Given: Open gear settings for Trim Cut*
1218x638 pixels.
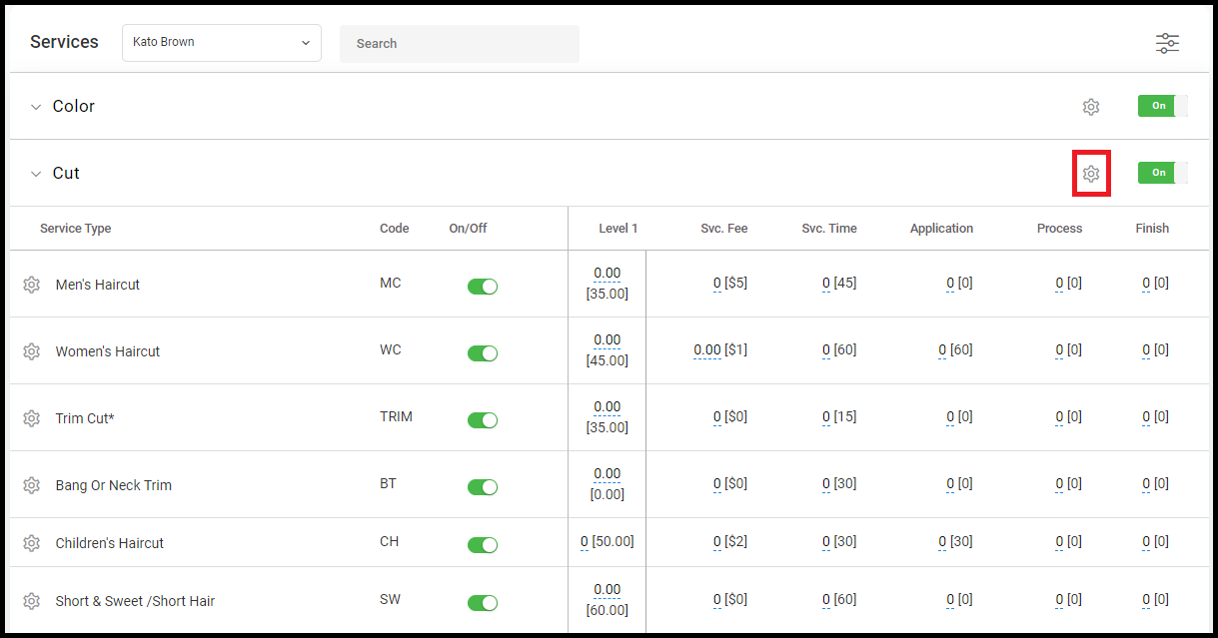Looking at the screenshot, I should point(31,418).
